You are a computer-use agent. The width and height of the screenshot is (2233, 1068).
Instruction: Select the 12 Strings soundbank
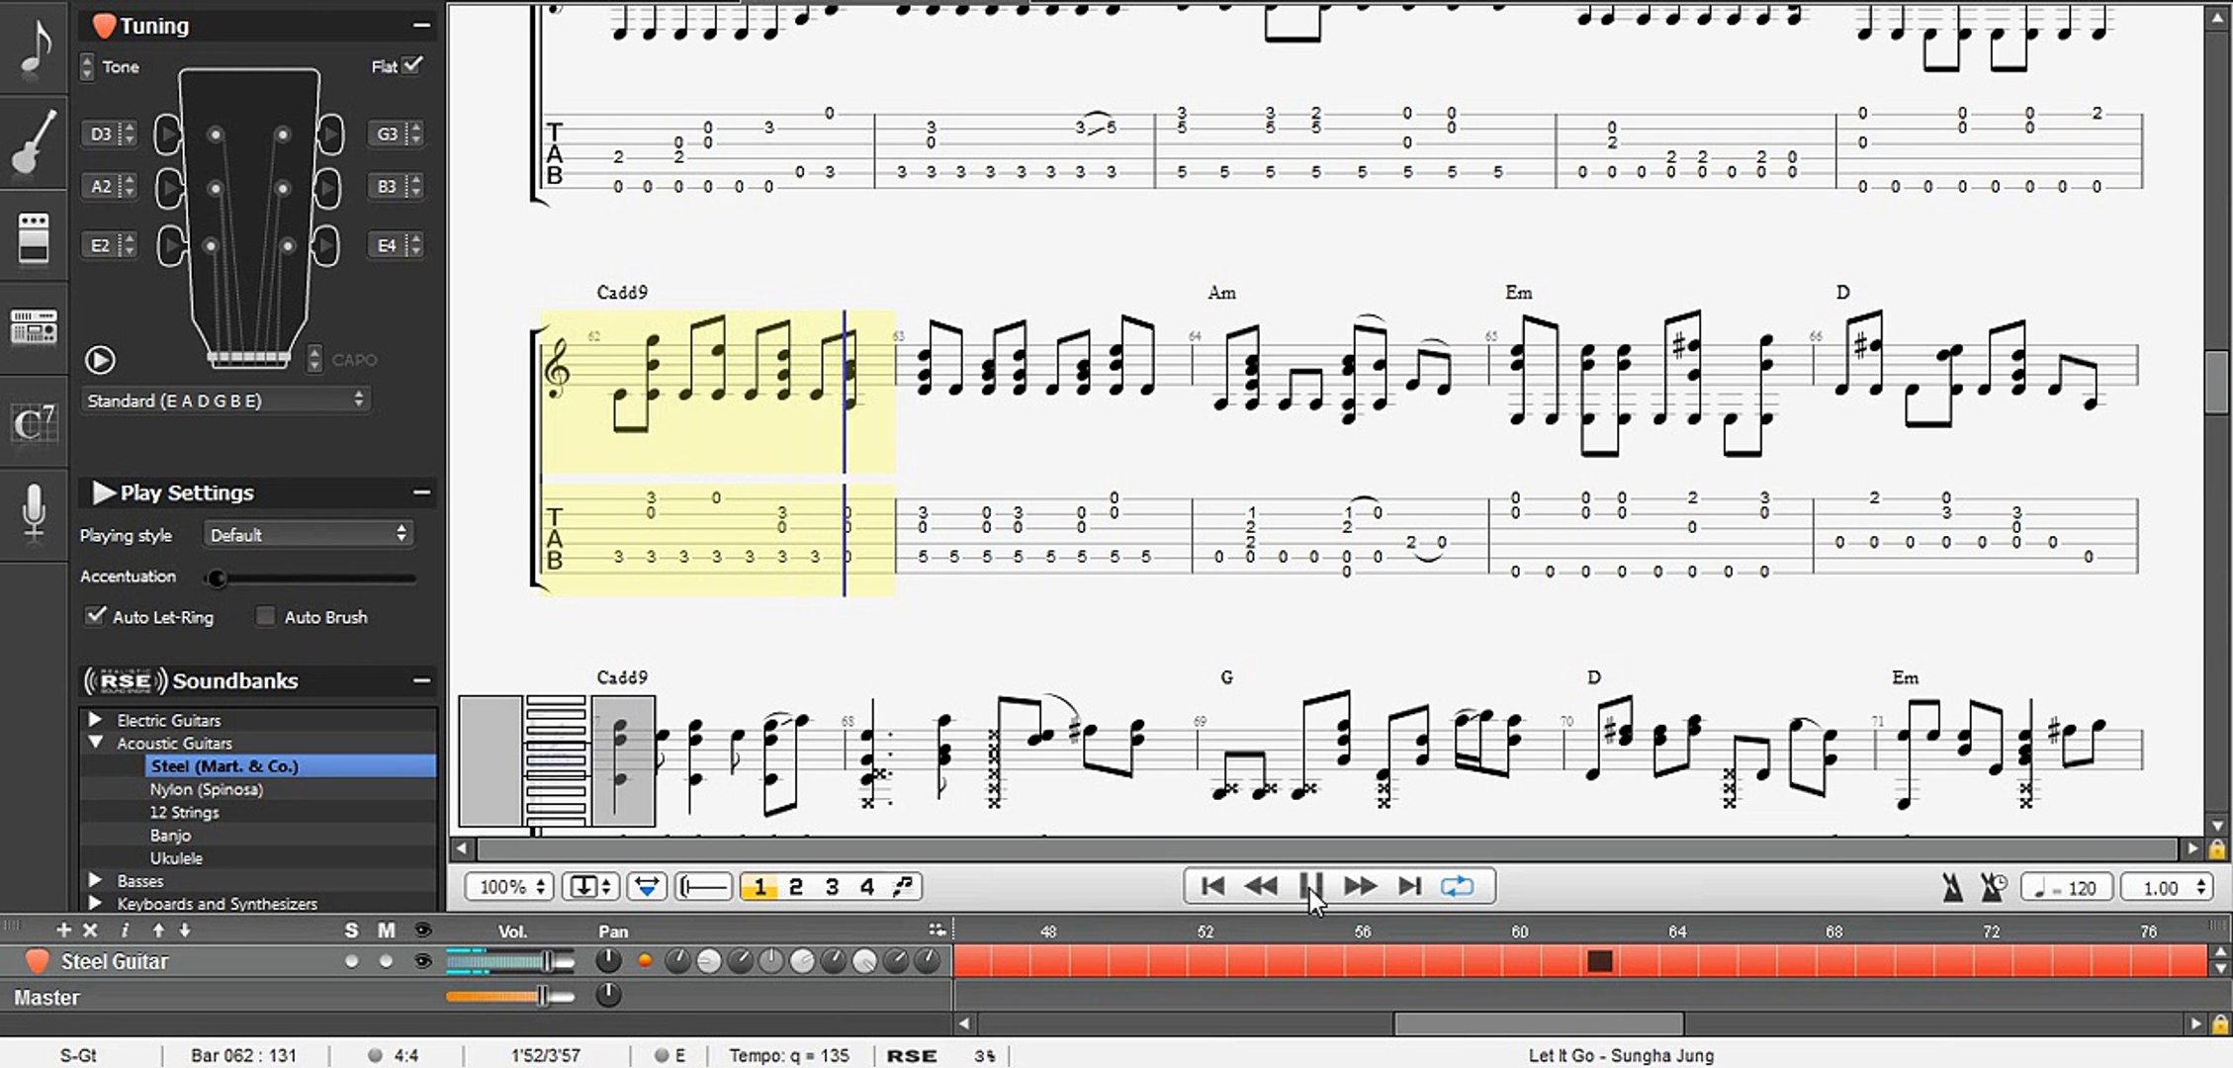pos(184,812)
